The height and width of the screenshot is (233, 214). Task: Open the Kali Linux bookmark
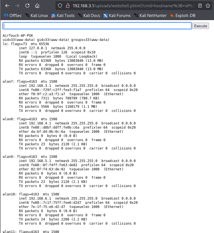(x=37, y=16)
